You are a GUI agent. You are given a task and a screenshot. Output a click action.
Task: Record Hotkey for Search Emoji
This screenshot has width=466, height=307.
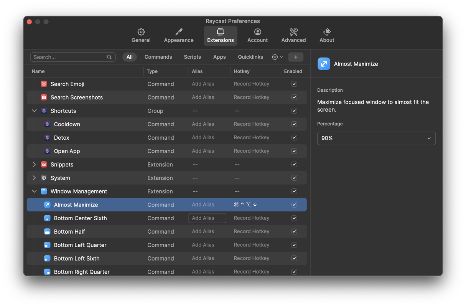pyautogui.click(x=252, y=84)
